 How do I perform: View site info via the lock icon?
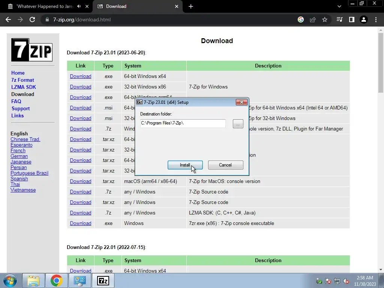(x=47, y=19)
